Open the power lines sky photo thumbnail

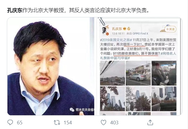112,73
